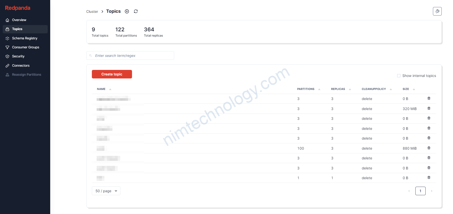Click the Redpanda logo
The image size is (453, 214).
click(18, 8)
